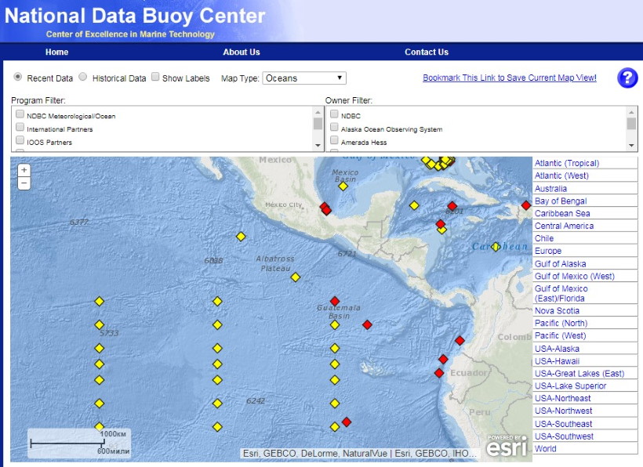Jump to the USA-Hawaii region

click(557, 361)
